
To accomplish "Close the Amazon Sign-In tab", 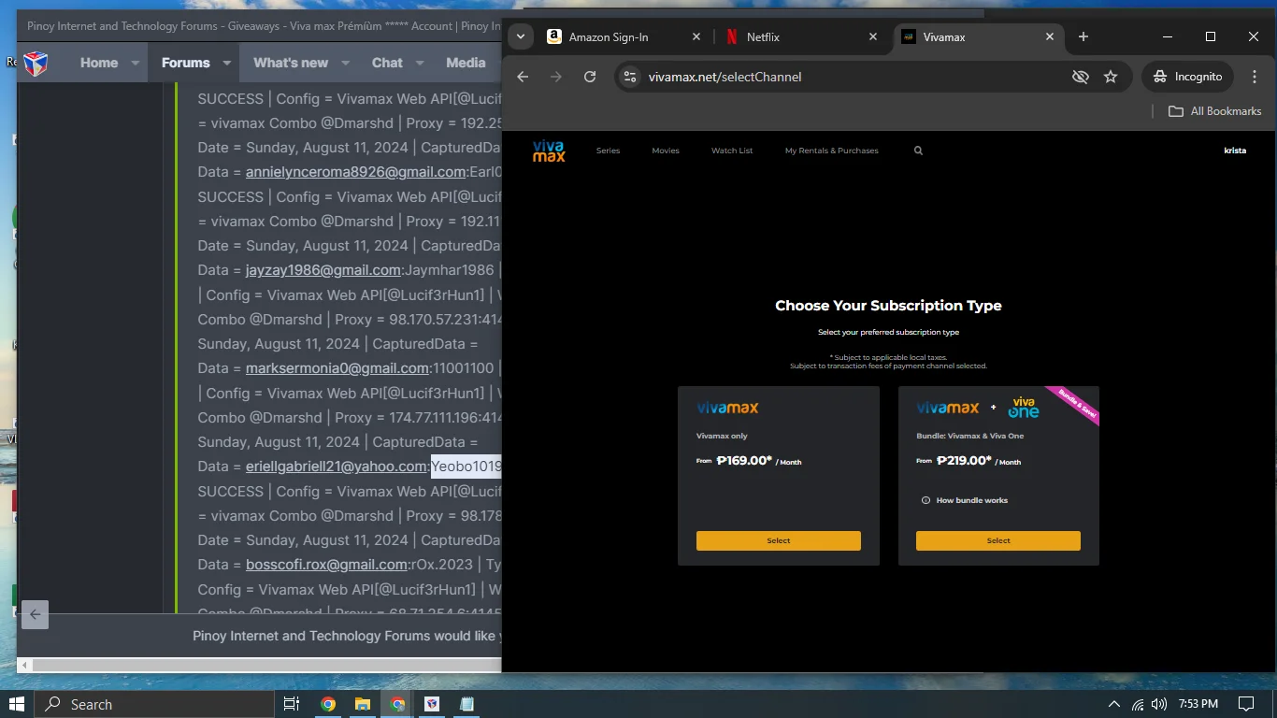I will tap(696, 36).
